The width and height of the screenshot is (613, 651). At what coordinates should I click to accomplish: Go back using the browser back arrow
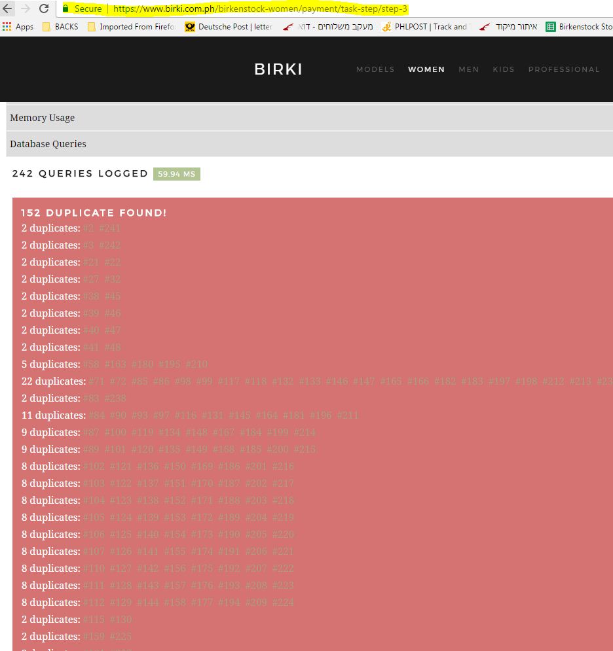coord(7,9)
